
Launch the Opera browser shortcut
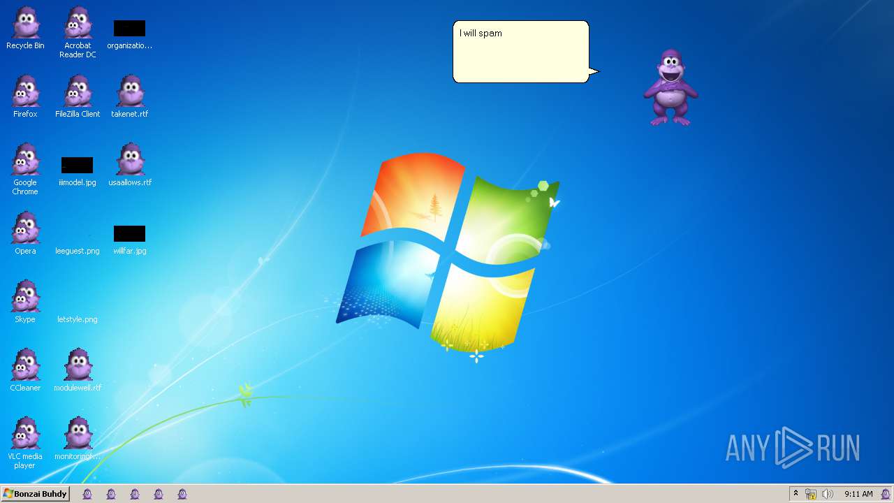click(x=25, y=234)
